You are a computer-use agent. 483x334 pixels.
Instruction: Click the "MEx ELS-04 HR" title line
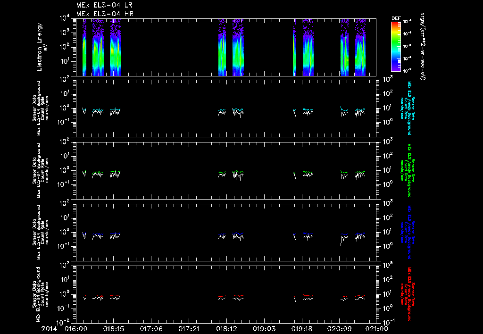pos(105,14)
